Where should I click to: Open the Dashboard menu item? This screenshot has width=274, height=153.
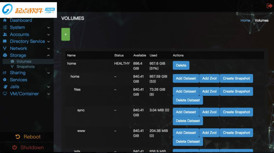point(21,20)
